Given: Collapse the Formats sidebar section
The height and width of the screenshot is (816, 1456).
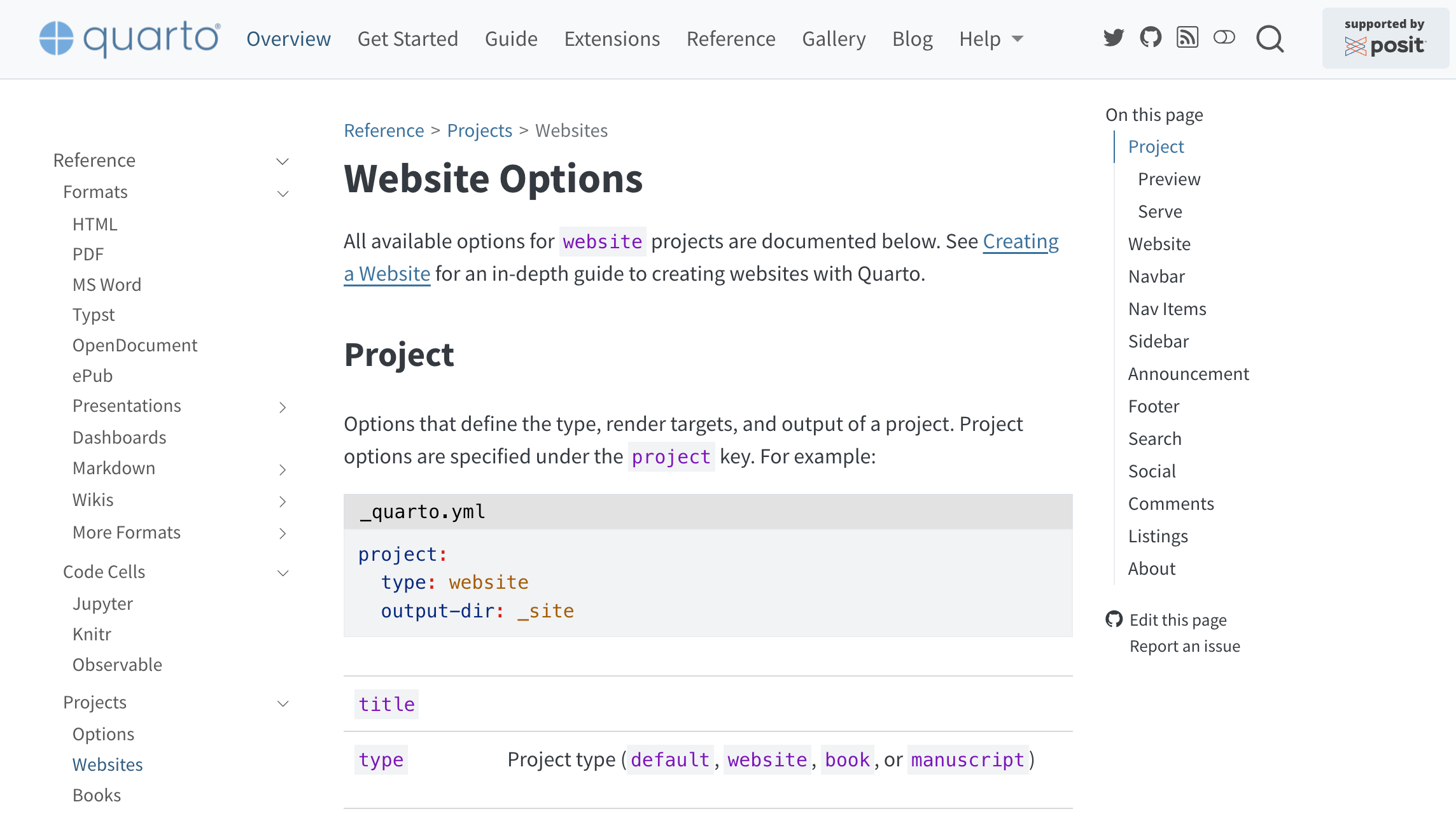Looking at the screenshot, I should tap(283, 193).
